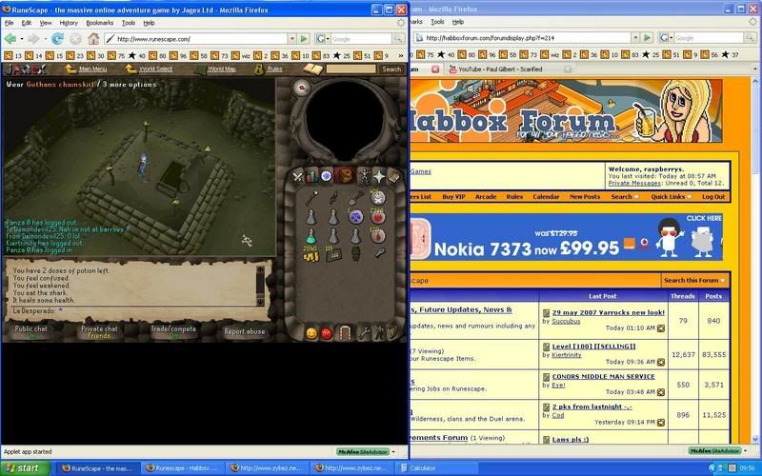
Task: Click the rune stack labeled 2396
Action: [377, 217]
